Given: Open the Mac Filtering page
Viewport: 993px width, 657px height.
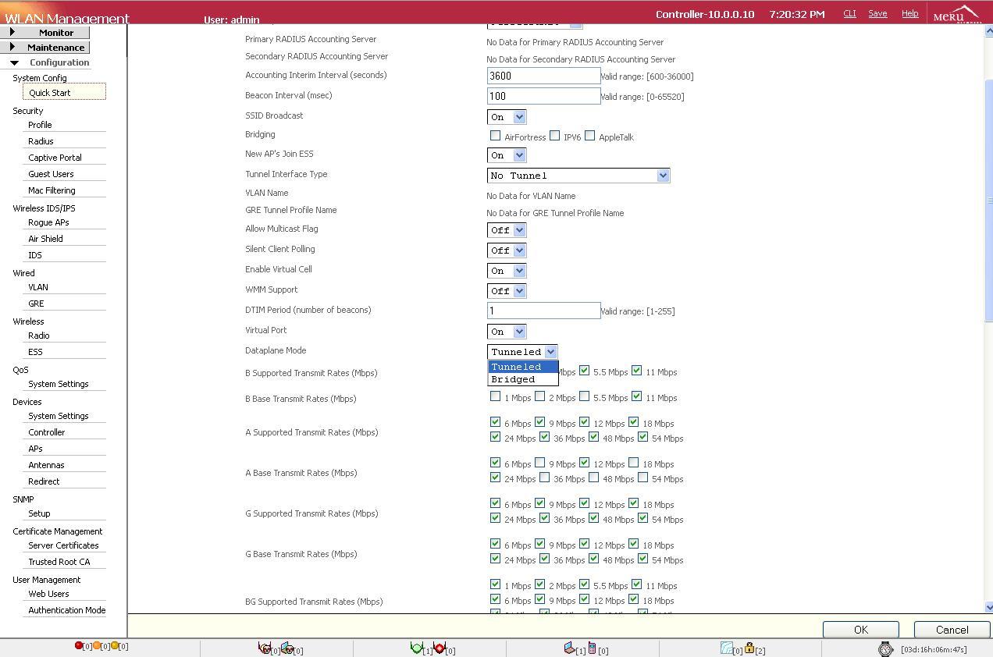Looking at the screenshot, I should click(x=52, y=190).
